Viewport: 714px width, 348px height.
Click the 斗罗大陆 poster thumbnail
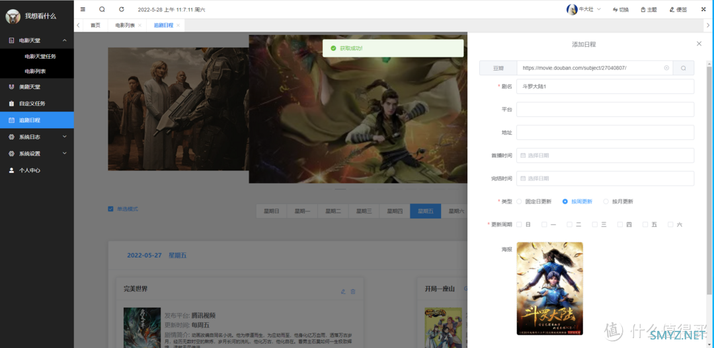pyautogui.click(x=549, y=289)
